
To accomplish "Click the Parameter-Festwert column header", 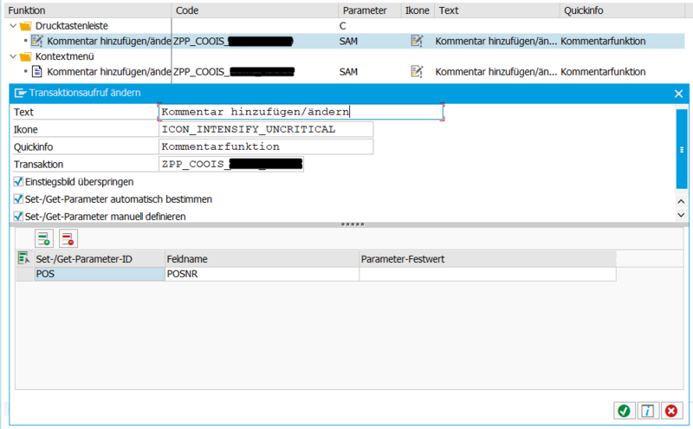I will [488, 259].
